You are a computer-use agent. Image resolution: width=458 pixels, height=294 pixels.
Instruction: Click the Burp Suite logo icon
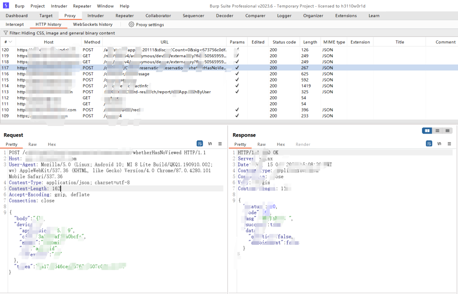click(x=6, y=6)
